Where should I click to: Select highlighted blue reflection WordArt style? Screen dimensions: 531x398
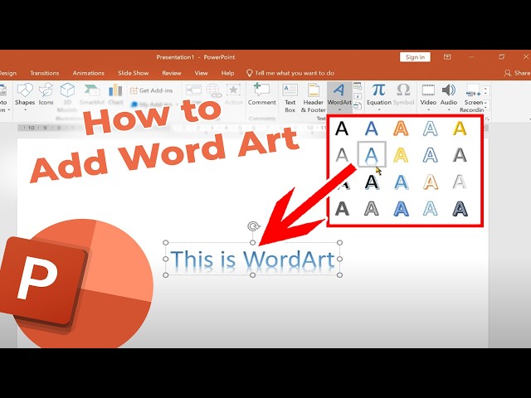(x=372, y=154)
